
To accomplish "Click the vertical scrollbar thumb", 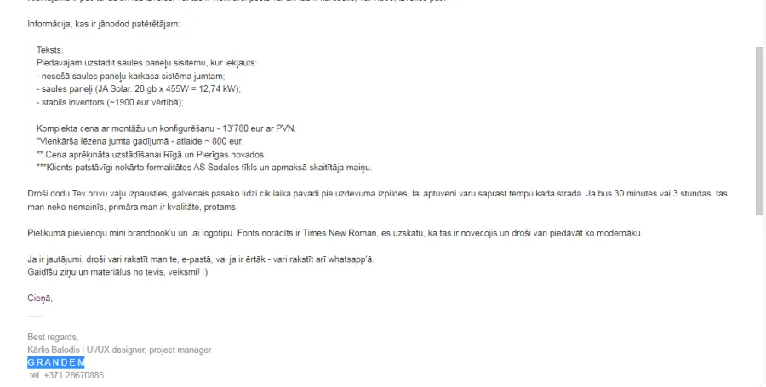I will tap(759, 131).
